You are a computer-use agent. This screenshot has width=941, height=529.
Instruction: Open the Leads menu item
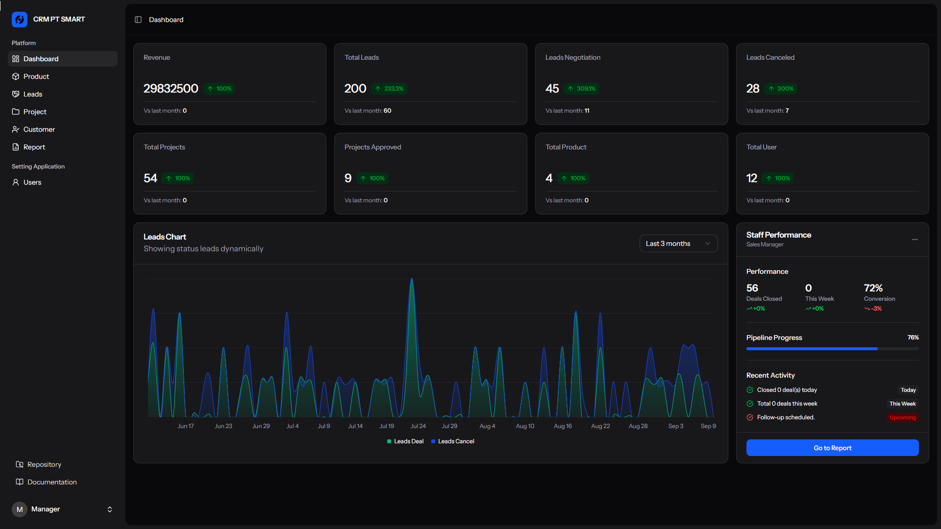pyautogui.click(x=63, y=94)
